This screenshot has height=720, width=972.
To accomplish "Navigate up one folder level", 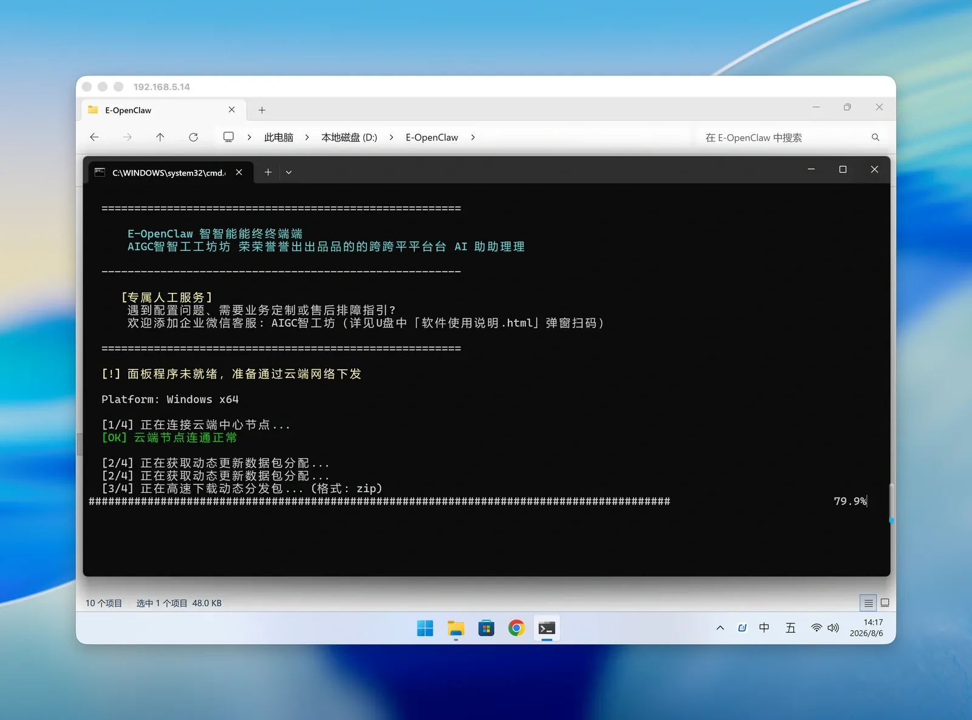I will (x=160, y=137).
